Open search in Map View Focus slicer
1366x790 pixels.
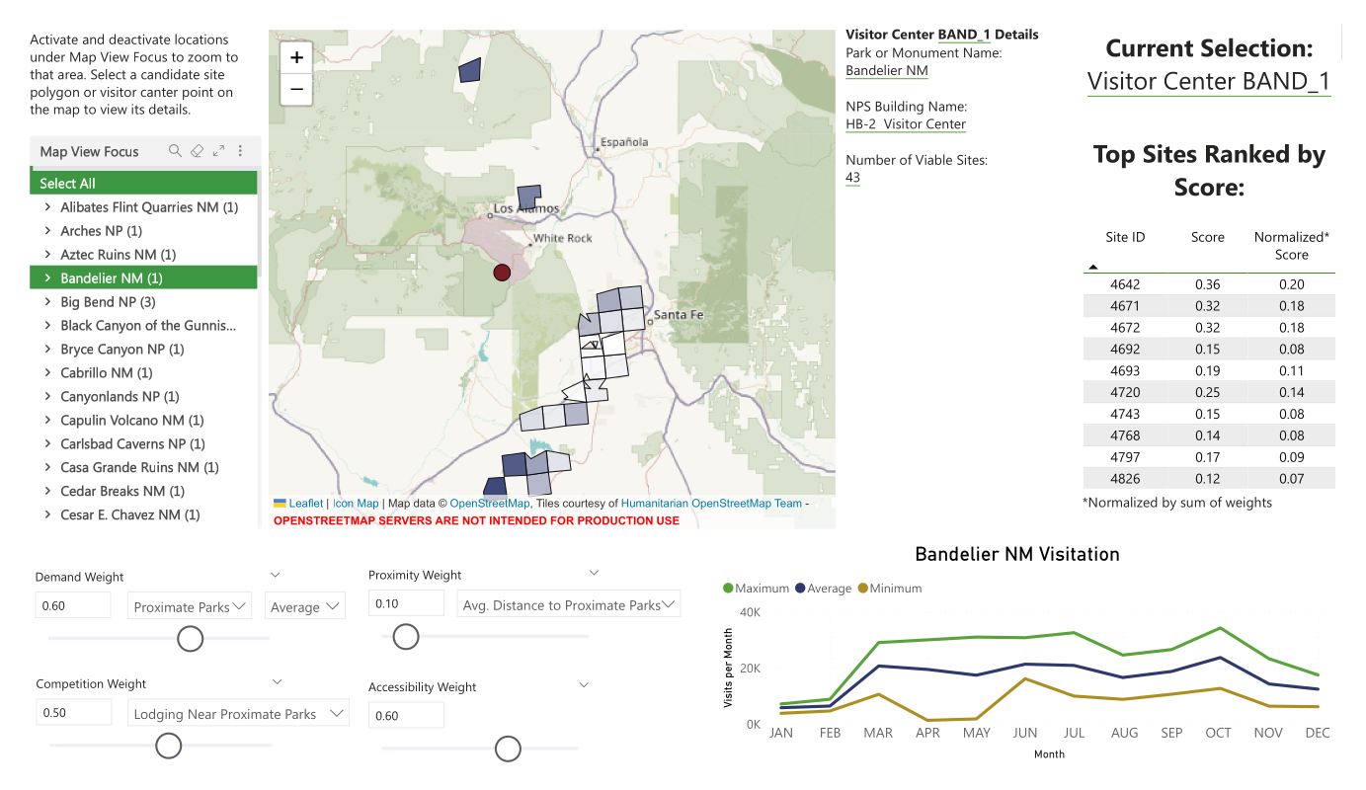(x=175, y=151)
